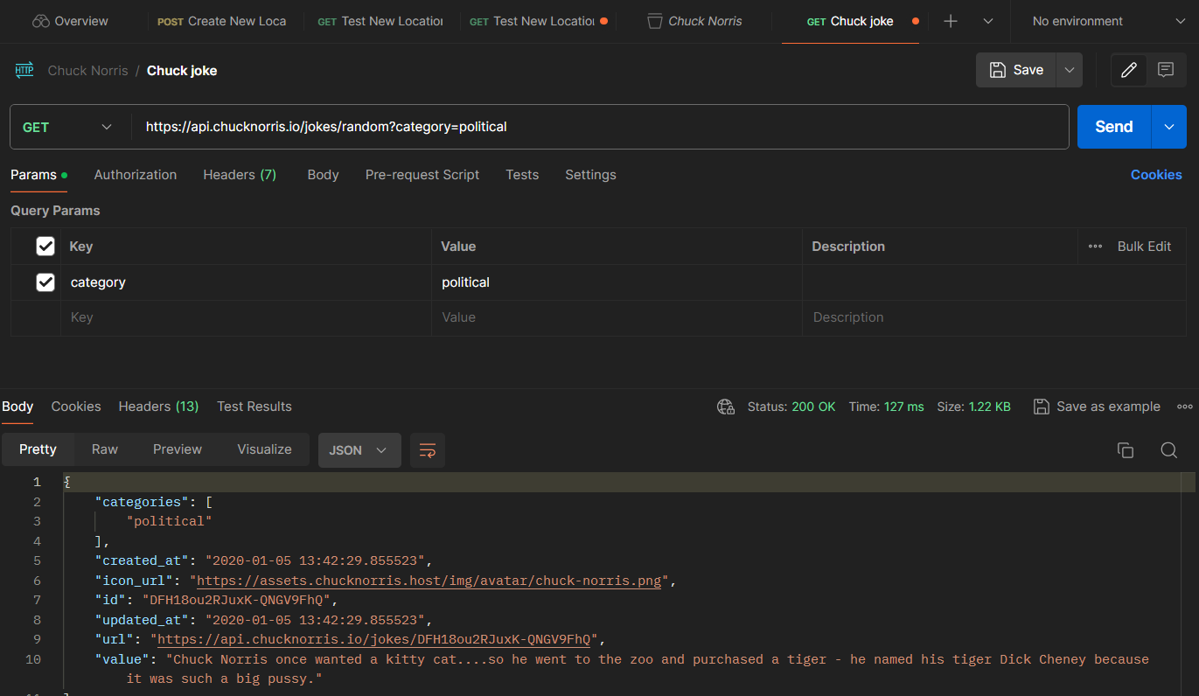Open the request Settings tab
This screenshot has height=696, width=1199.
[x=590, y=175]
